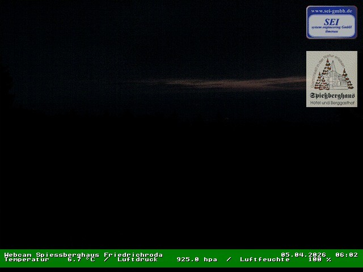Image resolution: width=363 pixels, height=272 pixels.
Task: Open the www.sei-gmbh.de link
Action: (x=331, y=11)
